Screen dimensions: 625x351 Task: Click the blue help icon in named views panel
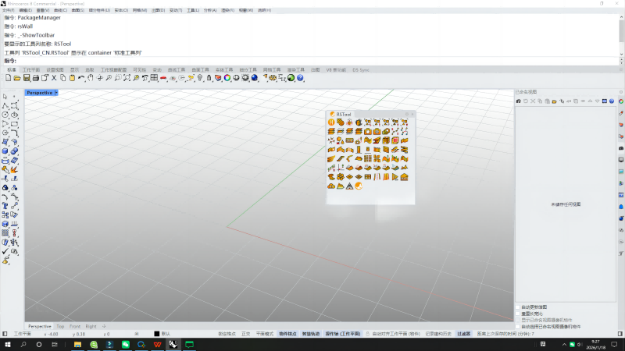(610, 101)
